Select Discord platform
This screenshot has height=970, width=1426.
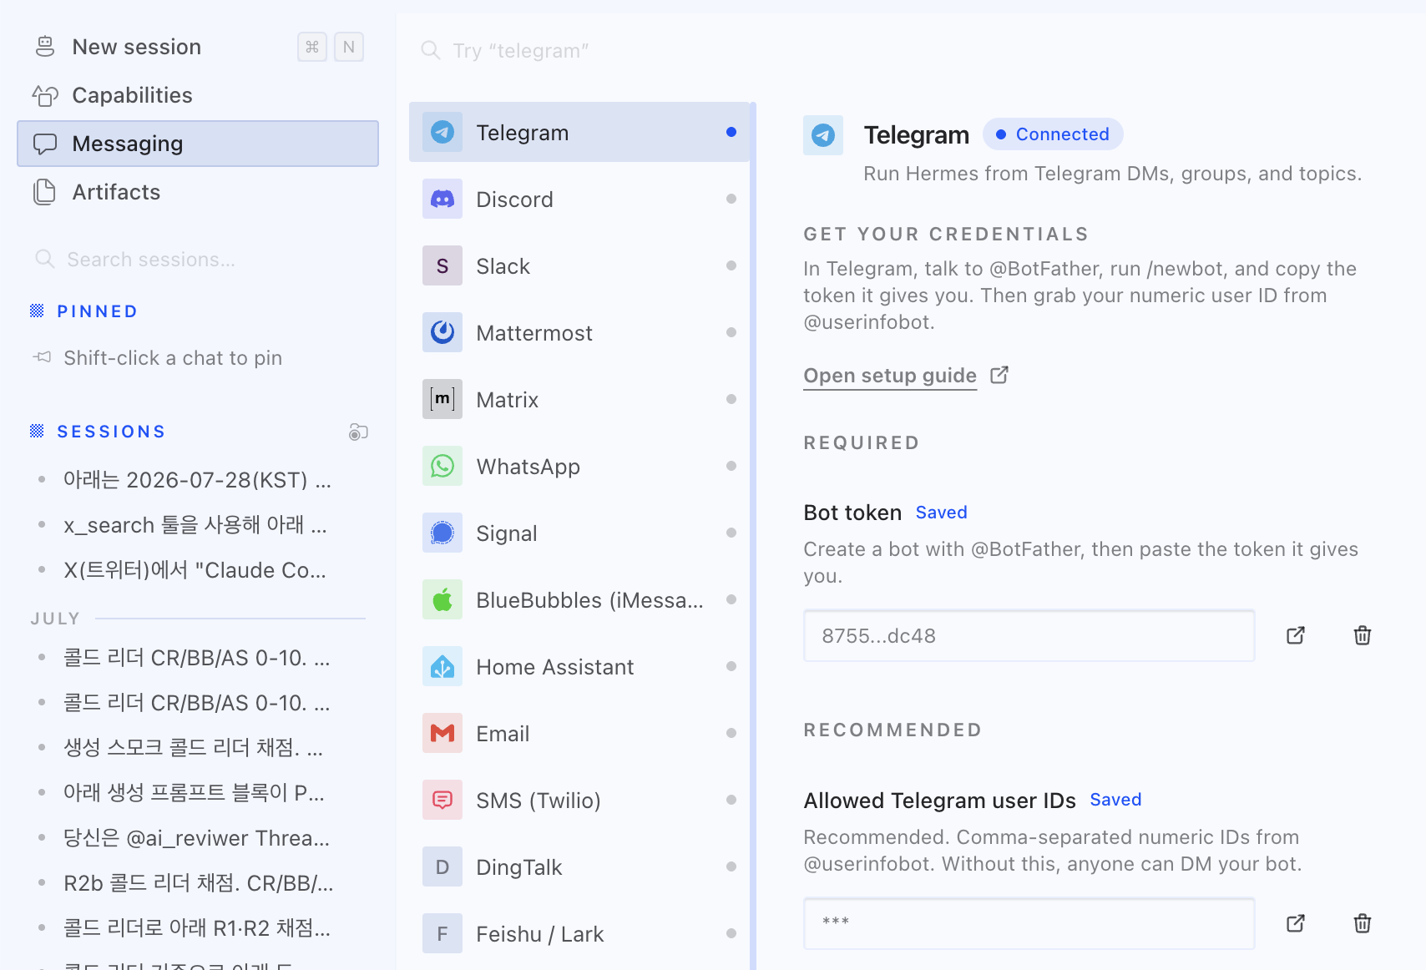[579, 199]
